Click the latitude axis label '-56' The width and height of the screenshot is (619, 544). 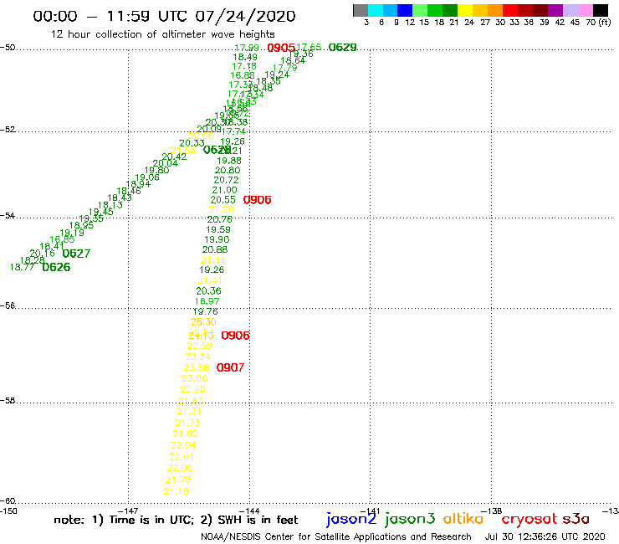tap(8, 305)
